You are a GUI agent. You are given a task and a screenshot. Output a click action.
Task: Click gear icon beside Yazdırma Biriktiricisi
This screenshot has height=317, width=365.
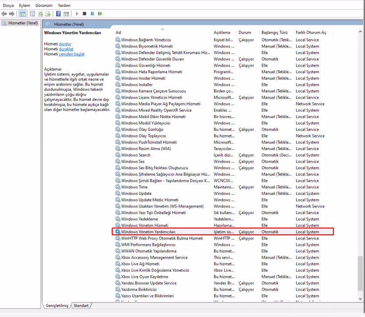tap(118, 289)
